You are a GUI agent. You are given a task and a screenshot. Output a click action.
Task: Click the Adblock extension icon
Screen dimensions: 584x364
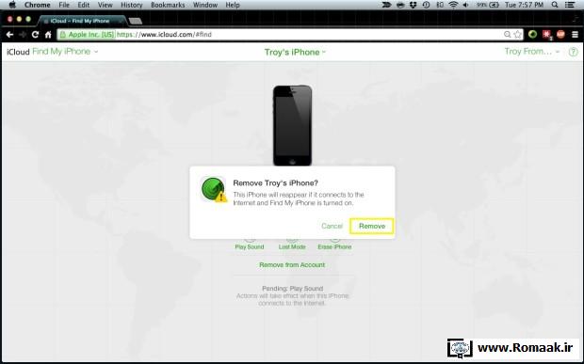pos(560,34)
